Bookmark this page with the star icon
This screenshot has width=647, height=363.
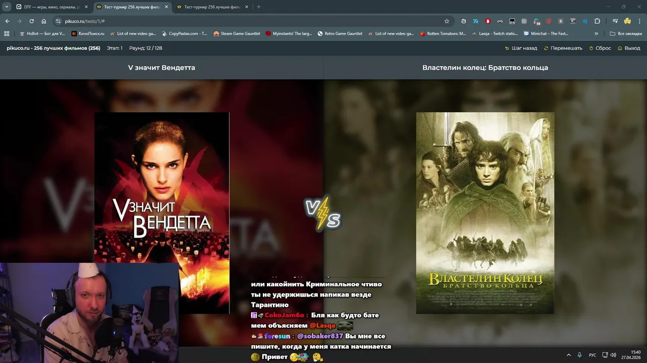click(447, 21)
